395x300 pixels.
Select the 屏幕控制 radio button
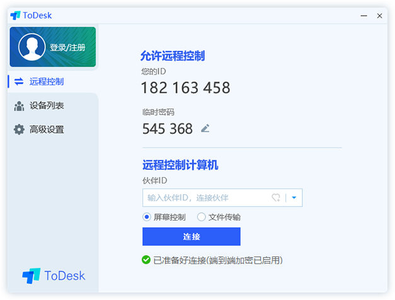coord(147,217)
